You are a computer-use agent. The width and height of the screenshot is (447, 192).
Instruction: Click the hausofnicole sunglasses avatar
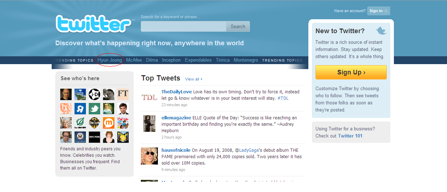(149, 156)
